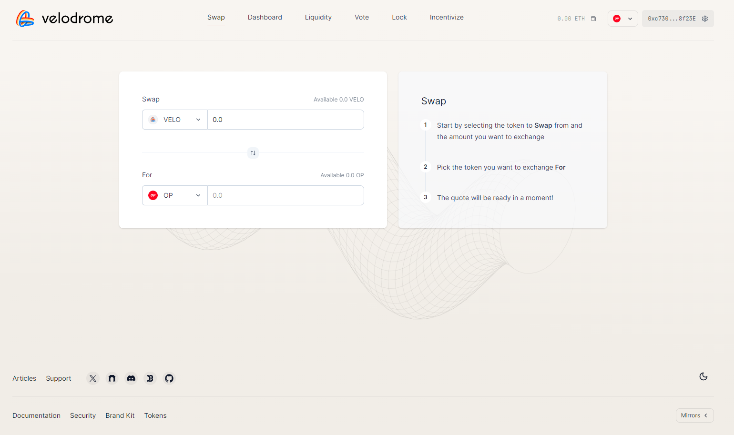734x435 pixels.
Task: Click the wallet icon beside 0.00 ETH
Action: tap(593, 19)
